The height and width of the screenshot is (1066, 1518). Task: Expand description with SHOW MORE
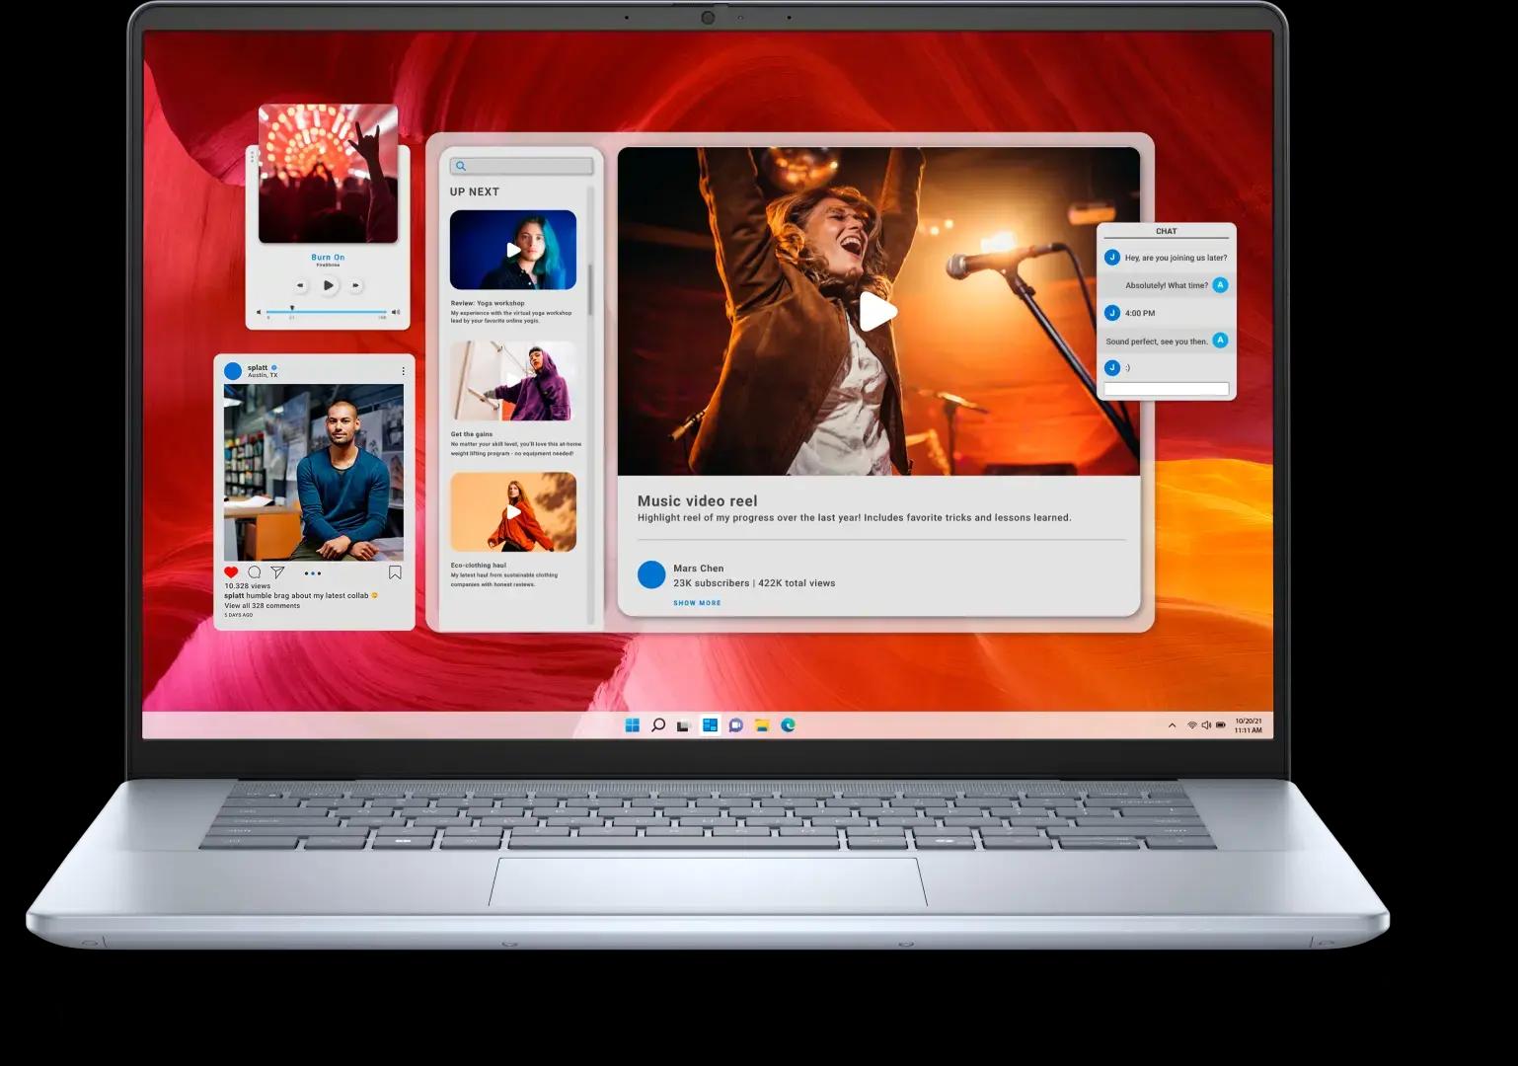point(697,603)
